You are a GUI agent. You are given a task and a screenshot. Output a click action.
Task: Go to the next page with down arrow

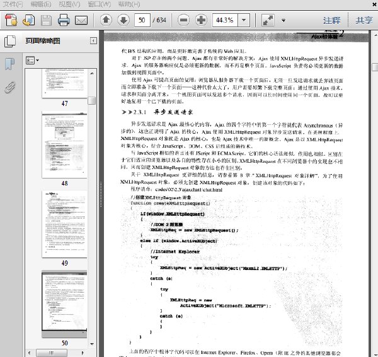123,20
